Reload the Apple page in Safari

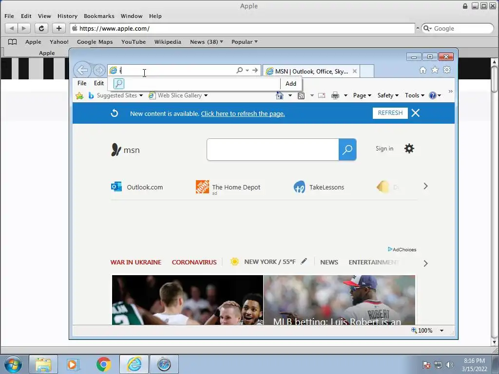[x=41, y=28]
